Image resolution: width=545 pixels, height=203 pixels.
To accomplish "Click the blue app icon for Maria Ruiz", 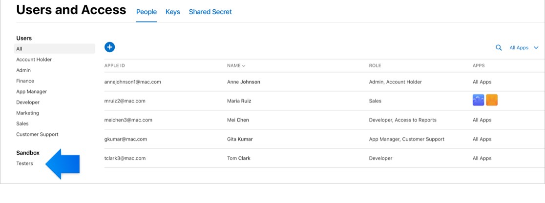I will [478, 100].
